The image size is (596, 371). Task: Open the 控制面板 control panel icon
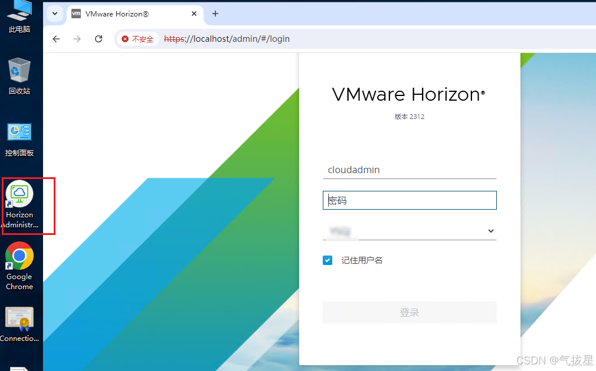click(19, 139)
